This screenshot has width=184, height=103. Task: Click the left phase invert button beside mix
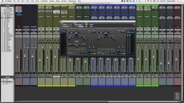[x=94, y=51]
